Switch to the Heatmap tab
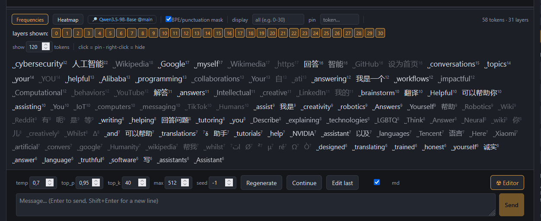The height and width of the screenshot is (221, 541). pos(68,19)
